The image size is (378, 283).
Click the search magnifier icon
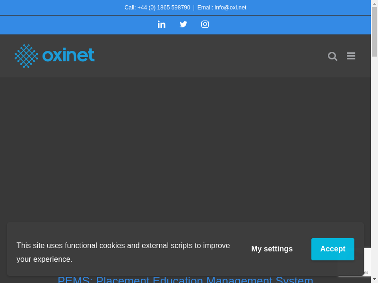tap(333, 56)
